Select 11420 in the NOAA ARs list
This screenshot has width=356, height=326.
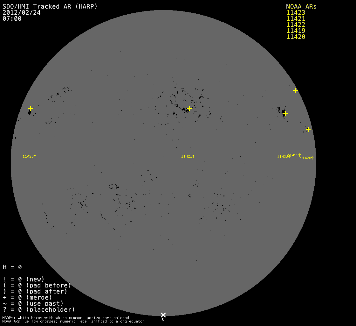click(x=296, y=37)
